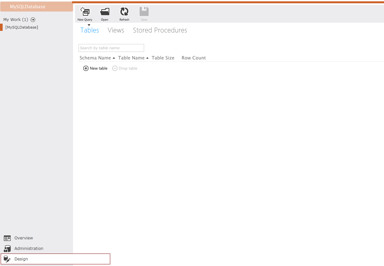
Task: Click the arrow icon beside My Work
Action: coord(33,20)
